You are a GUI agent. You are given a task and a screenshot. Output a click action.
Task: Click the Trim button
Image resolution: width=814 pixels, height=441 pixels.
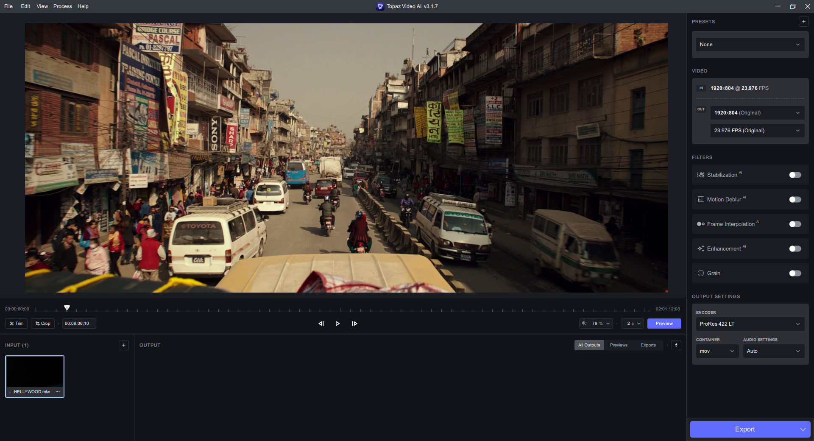point(17,324)
